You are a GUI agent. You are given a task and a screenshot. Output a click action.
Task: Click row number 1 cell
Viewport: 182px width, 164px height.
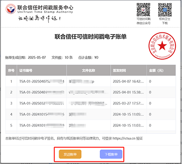(x=11, y=82)
